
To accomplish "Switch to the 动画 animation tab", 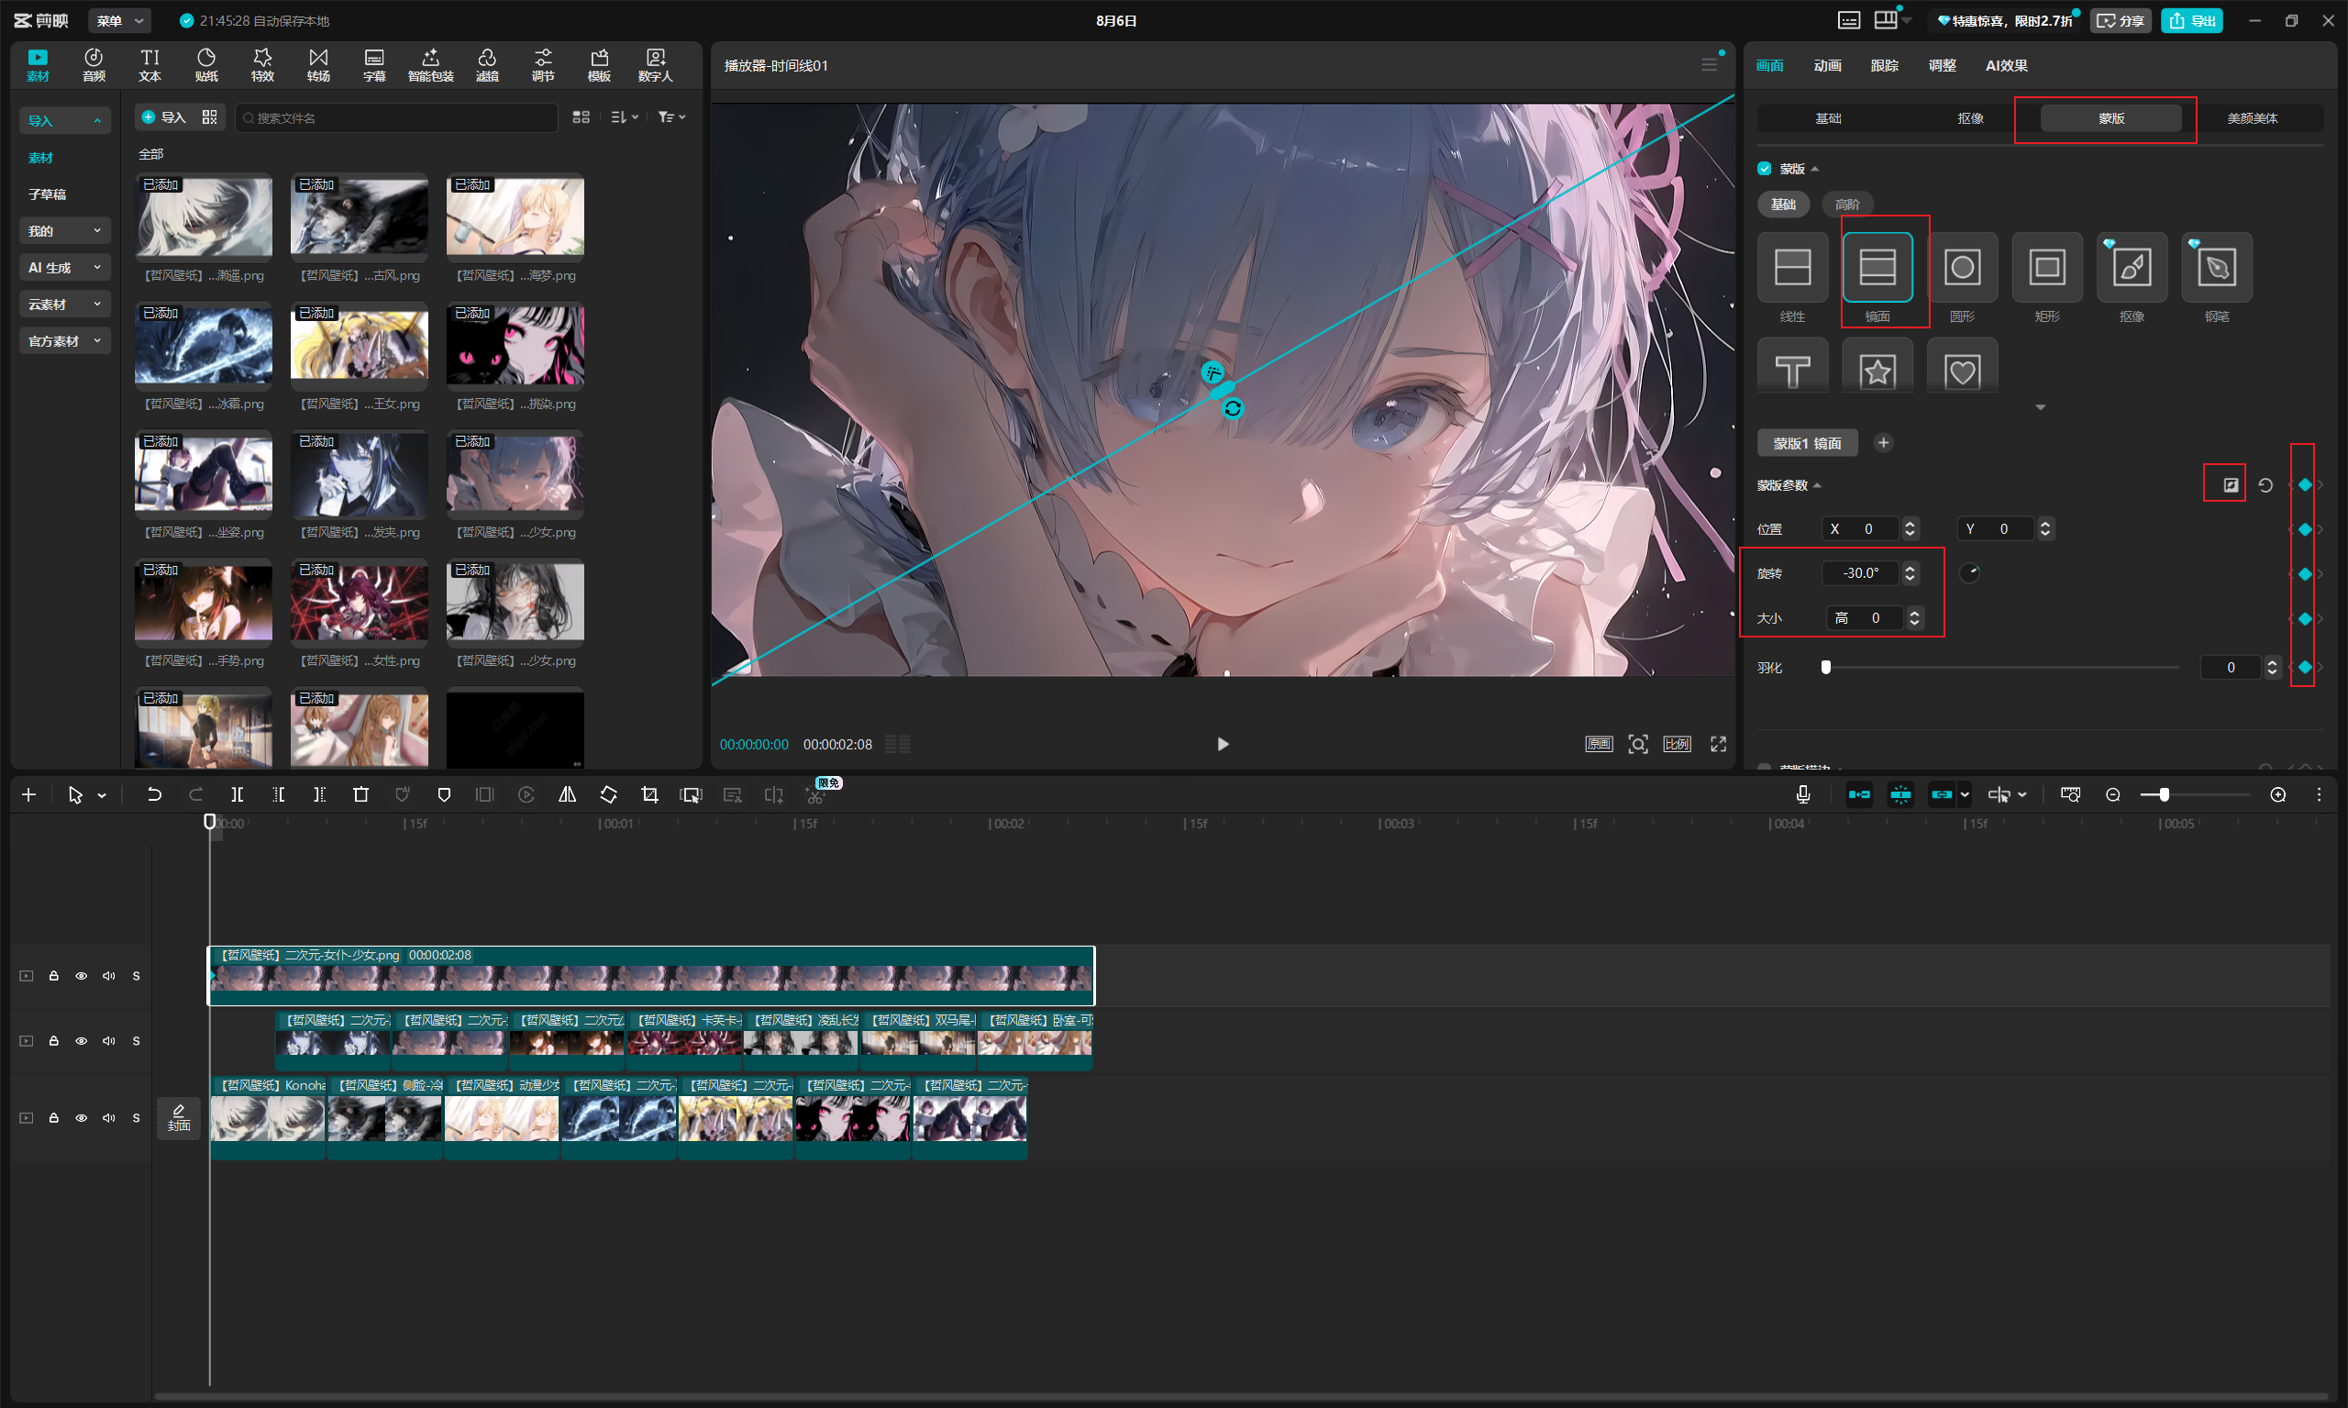I will [1827, 65].
